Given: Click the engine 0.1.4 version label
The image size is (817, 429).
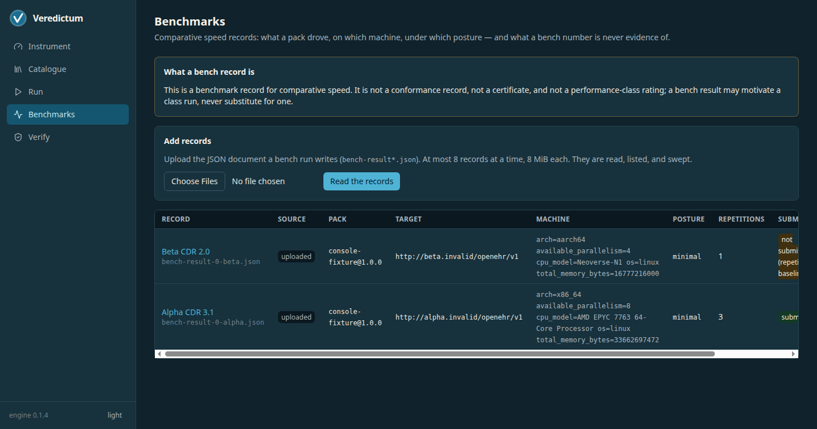Looking at the screenshot, I should click(29, 415).
